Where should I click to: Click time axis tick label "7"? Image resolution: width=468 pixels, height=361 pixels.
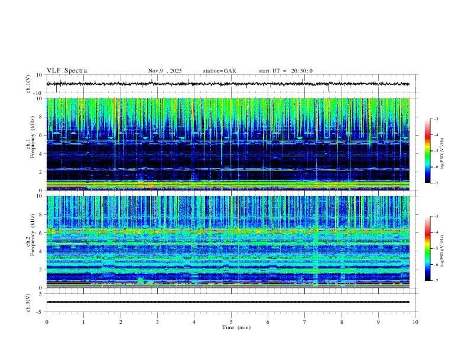(305, 322)
